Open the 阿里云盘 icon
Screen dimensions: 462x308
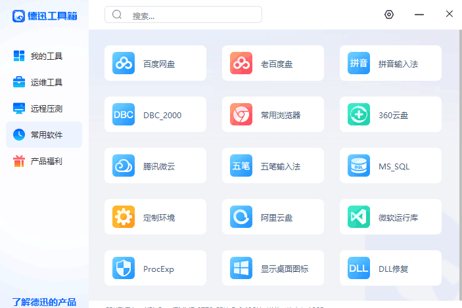(x=241, y=217)
